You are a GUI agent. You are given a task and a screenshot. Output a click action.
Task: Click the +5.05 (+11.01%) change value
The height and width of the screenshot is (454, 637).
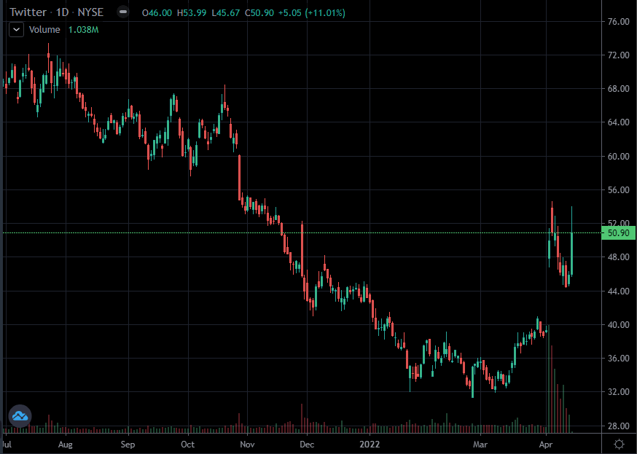[312, 13]
